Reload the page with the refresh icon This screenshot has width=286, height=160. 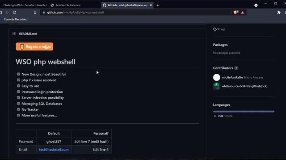14,12
